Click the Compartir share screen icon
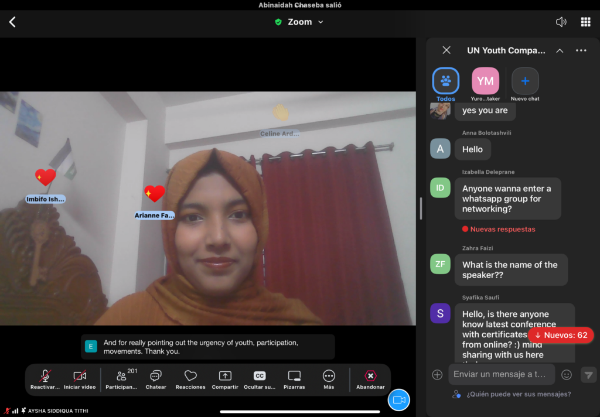The height and width of the screenshot is (417, 600). pos(225,379)
